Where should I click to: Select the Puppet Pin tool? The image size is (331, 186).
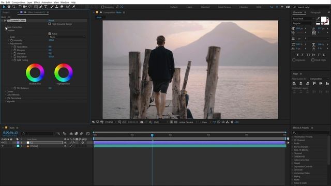(x=73, y=7)
